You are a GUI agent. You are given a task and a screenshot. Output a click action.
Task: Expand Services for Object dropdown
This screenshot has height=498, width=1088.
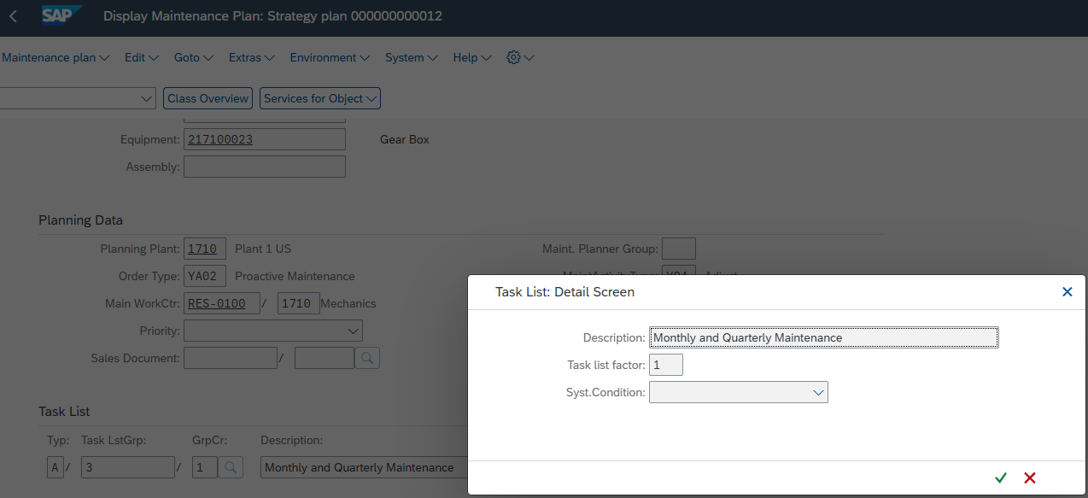pos(320,98)
